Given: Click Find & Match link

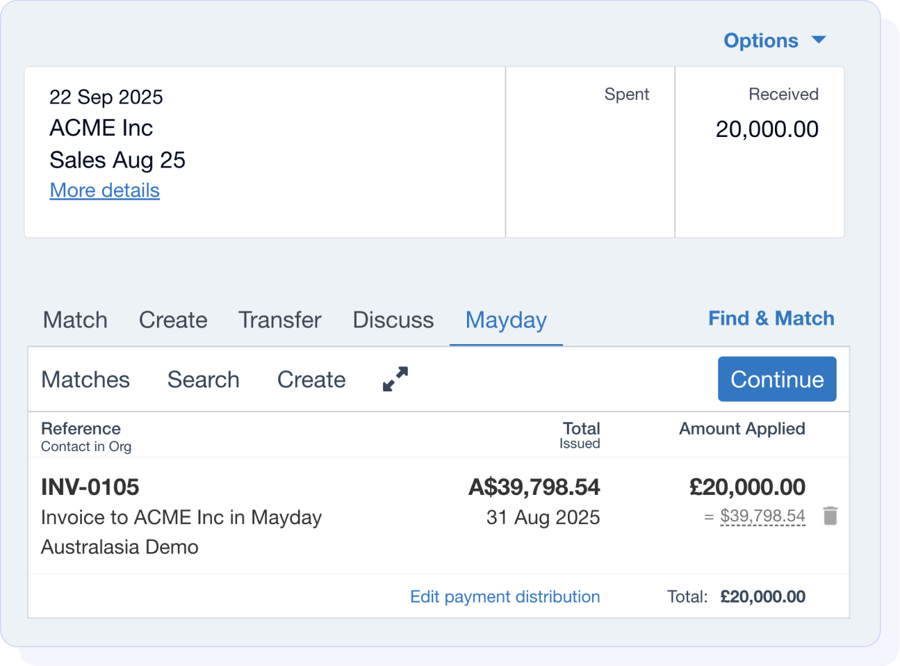Looking at the screenshot, I should (x=771, y=318).
